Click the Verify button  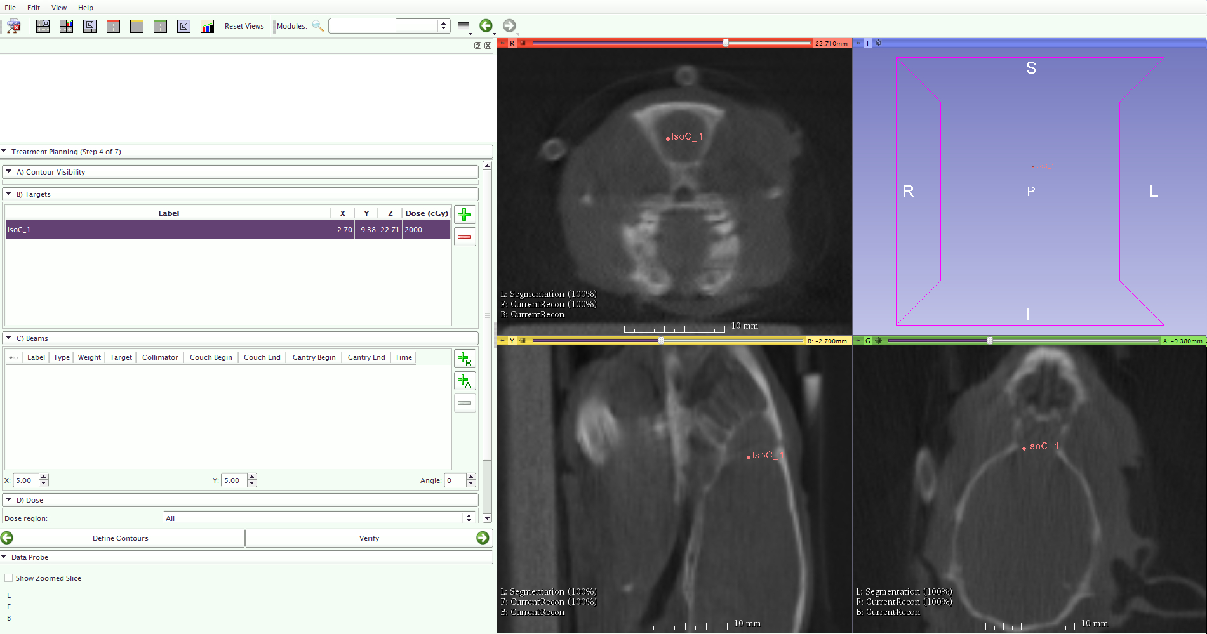pos(369,538)
